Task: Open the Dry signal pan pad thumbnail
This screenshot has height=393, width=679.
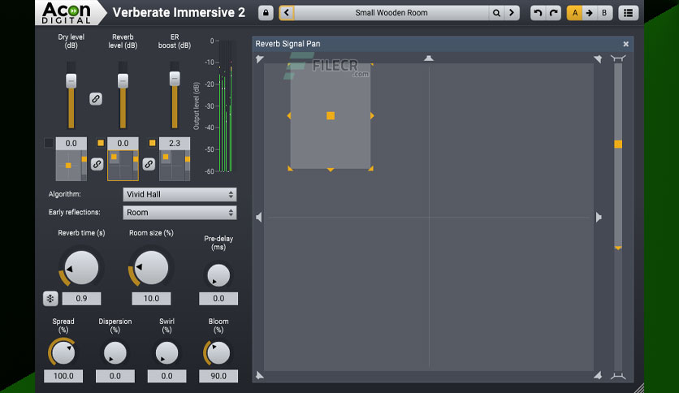Action: pyautogui.click(x=71, y=166)
